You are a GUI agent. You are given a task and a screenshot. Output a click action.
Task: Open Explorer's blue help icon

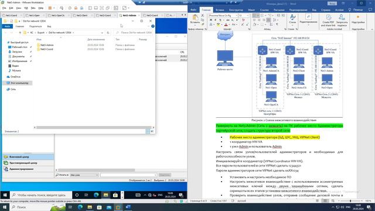(x=153, y=26)
